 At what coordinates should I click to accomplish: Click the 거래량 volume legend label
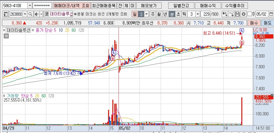pos(13,96)
